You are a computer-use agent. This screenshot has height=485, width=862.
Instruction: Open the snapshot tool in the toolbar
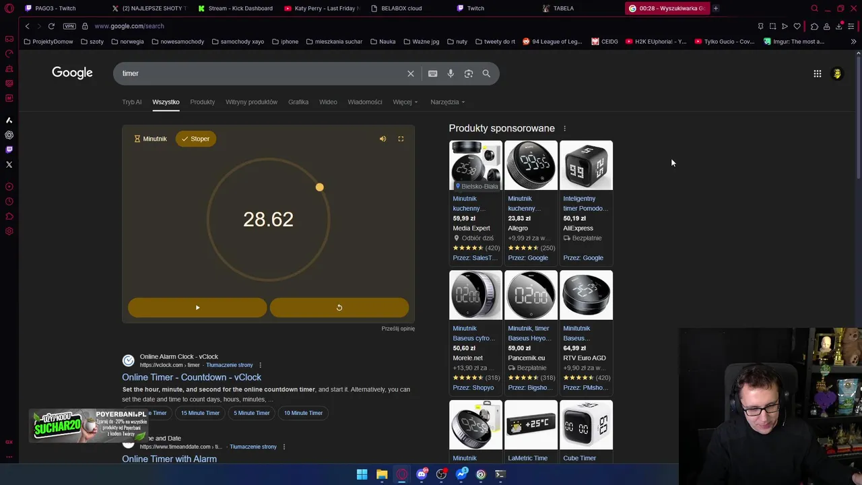coord(772,26)
